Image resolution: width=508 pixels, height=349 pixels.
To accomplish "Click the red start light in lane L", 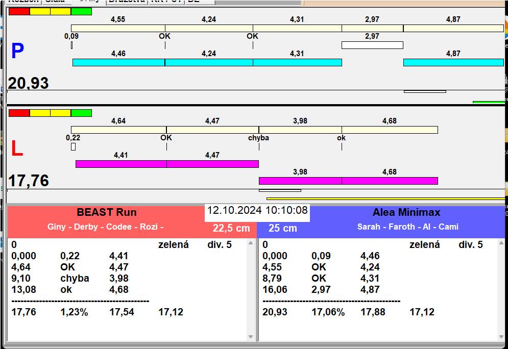I will (x=19, y=113).
